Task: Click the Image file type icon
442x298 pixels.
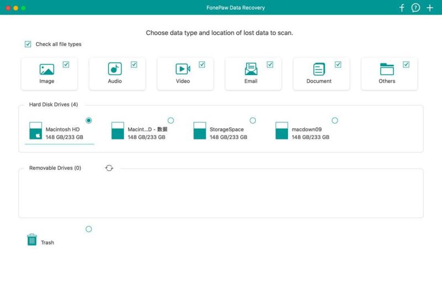Action: coord(47,70)
